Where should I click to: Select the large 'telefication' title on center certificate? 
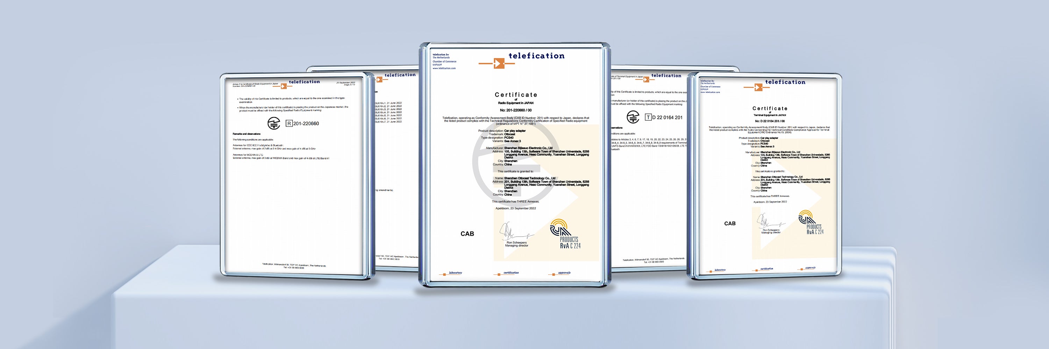tap(536, 55)
